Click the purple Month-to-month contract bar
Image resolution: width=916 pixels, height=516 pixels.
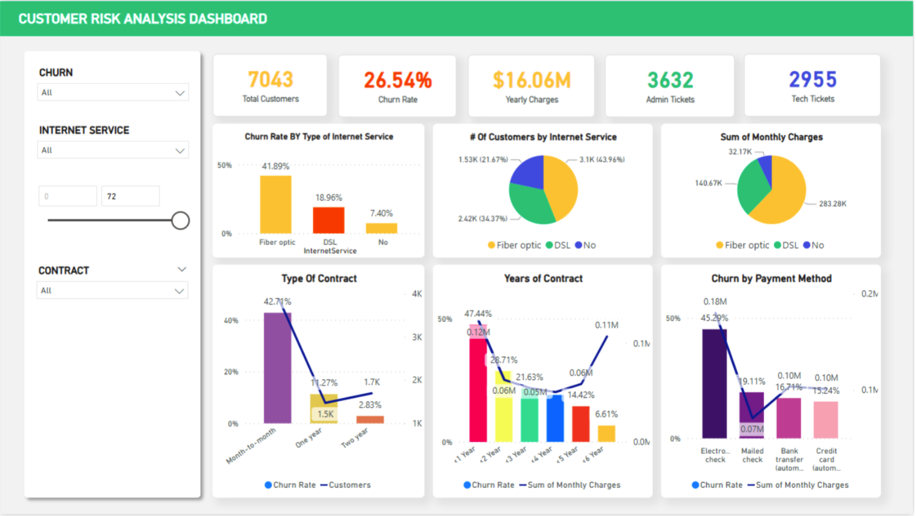[x=277, y=367]
